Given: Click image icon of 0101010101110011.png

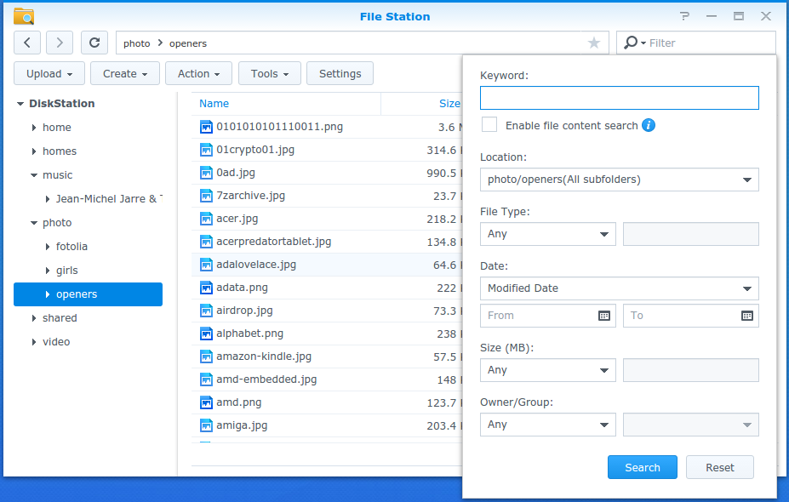Looking at the screenshot, I should pos(206,127).
